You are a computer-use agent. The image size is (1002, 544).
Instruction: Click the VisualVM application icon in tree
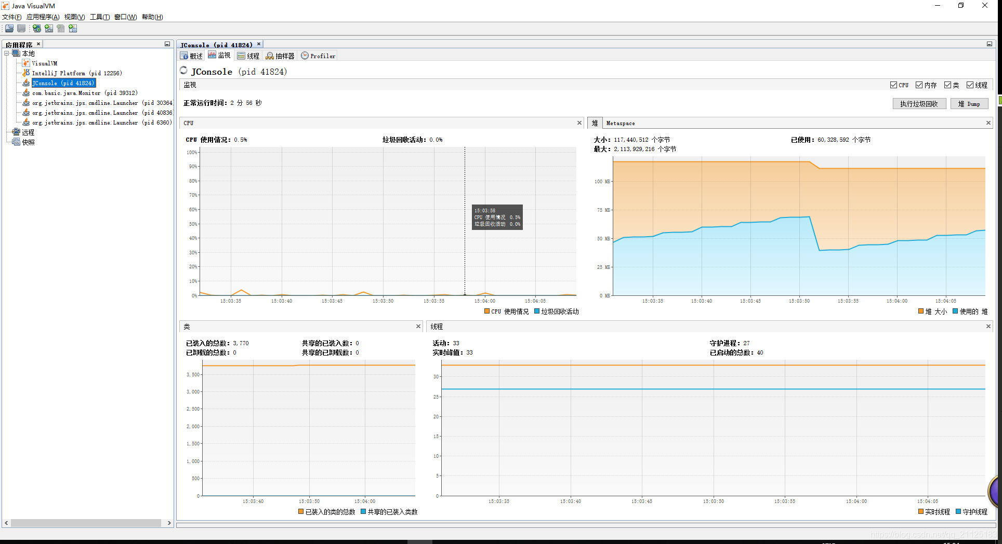pos(26,63)
